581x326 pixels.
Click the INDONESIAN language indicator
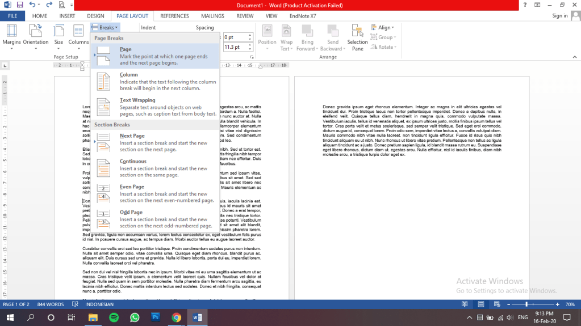(99, 304)
